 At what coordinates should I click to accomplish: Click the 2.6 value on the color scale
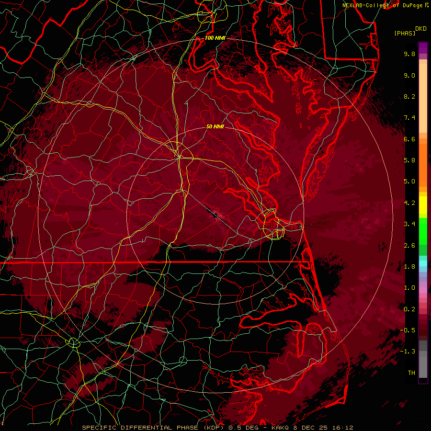tap(409, 246)
